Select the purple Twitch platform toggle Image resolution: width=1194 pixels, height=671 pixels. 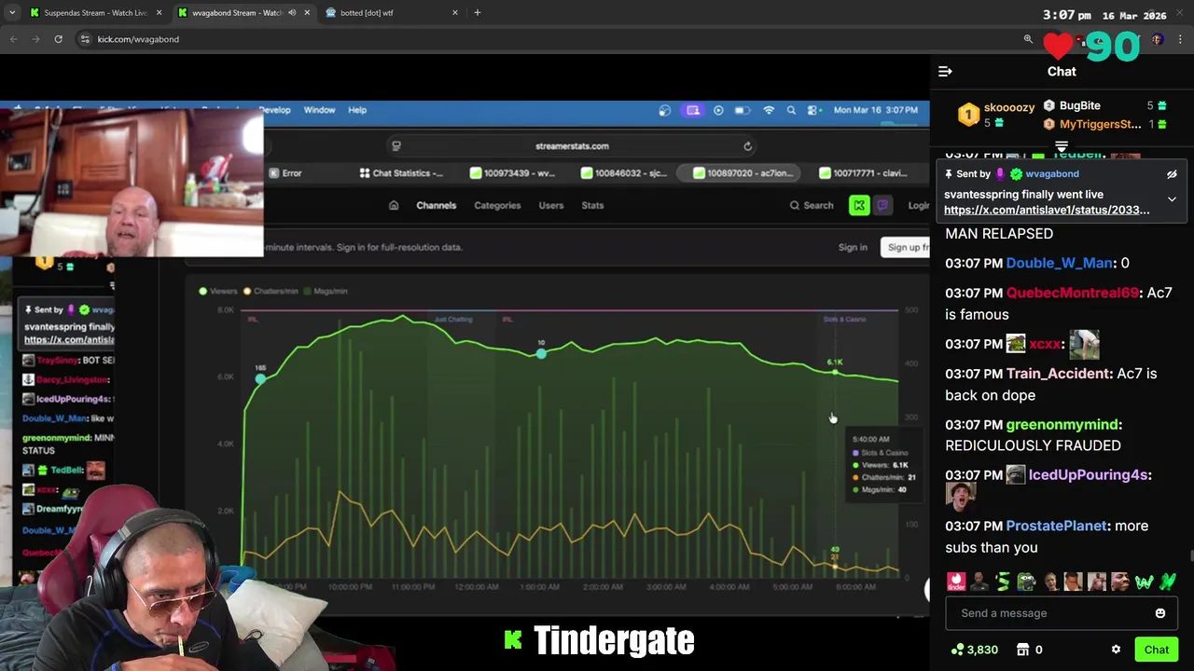tap(882, 206)
